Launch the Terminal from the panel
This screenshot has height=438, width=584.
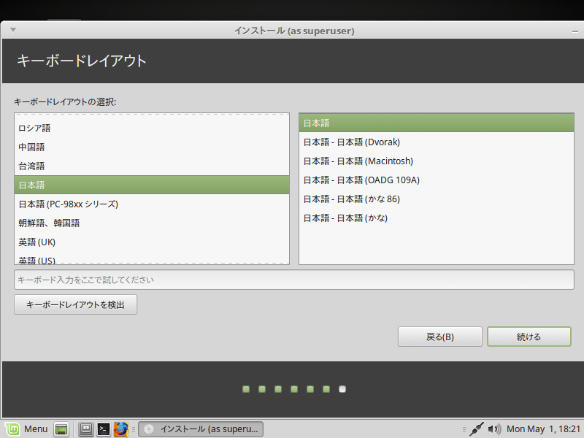[x=104, y=429]
